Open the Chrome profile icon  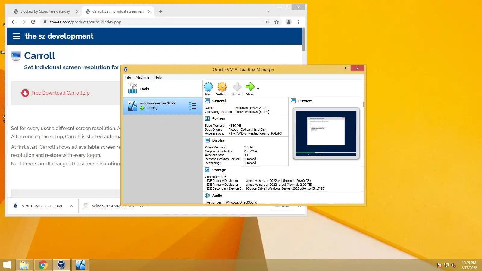(289, 22)
